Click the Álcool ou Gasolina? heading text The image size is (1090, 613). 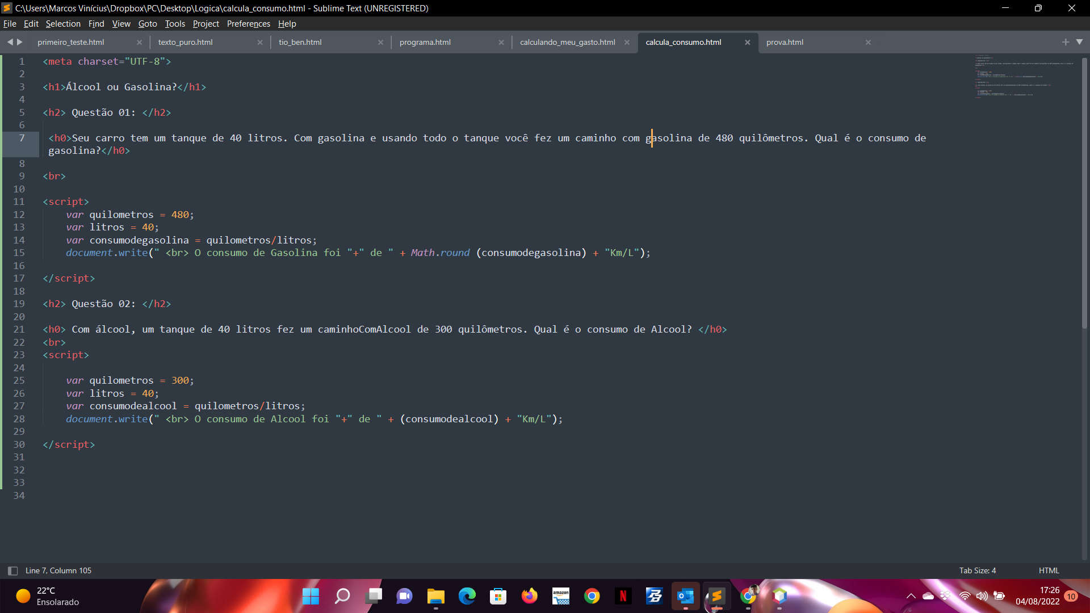(121, 87)
